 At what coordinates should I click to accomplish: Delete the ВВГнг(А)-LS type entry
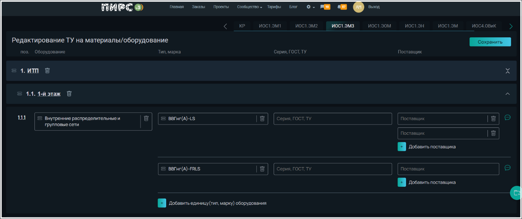[x=262, y=118]
